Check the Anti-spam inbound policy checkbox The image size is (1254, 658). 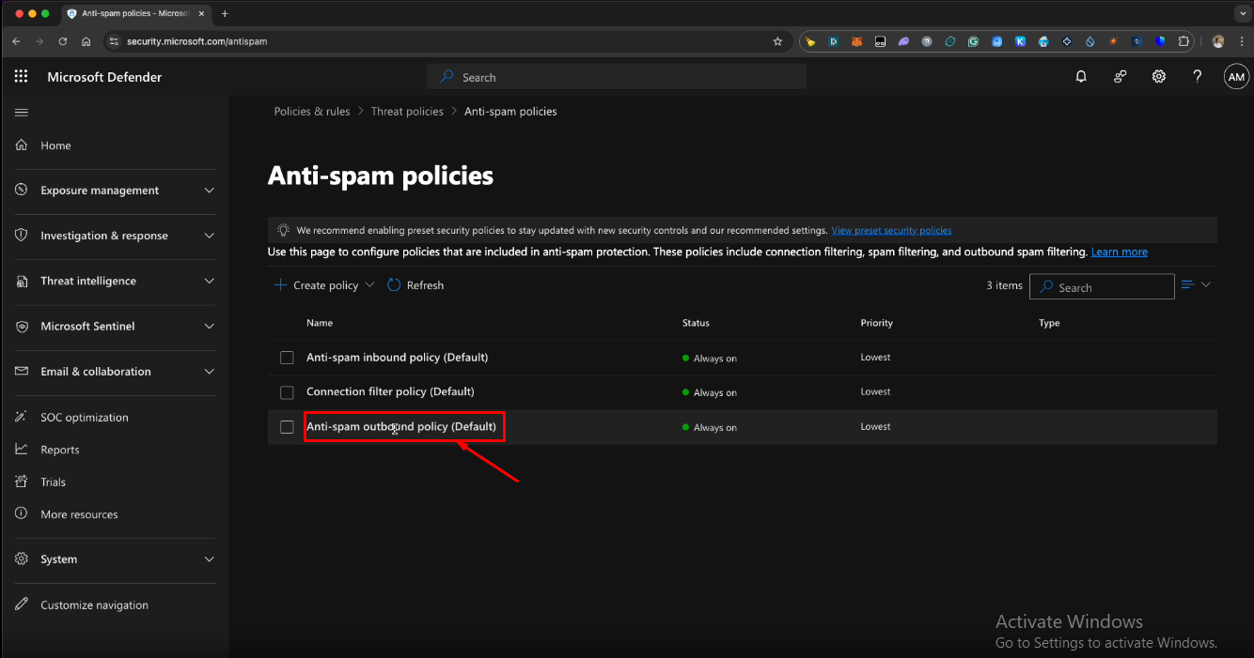287,358
